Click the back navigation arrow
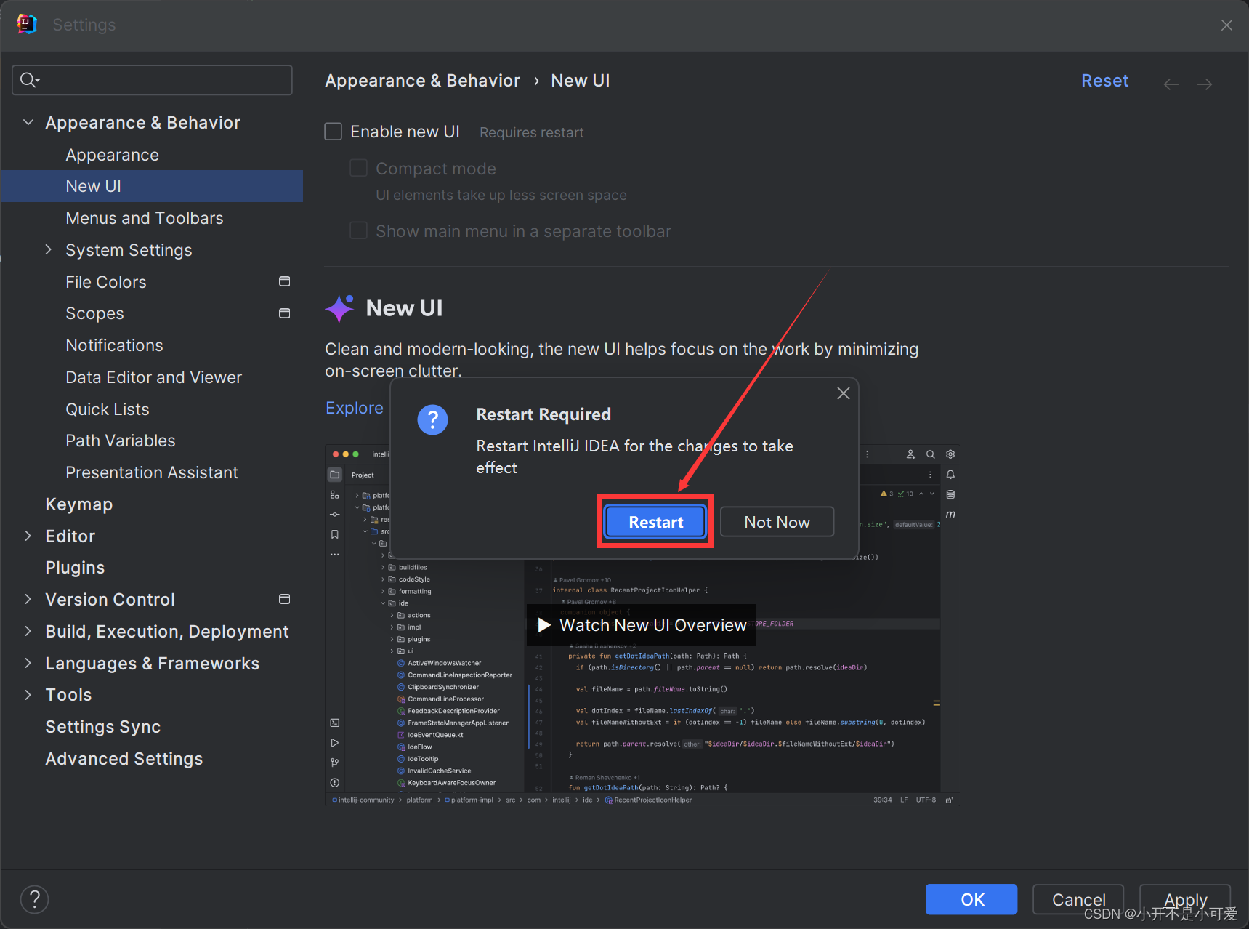Image resolution: width=1249 pixels, height=929 pixels. click(1171, 84)
